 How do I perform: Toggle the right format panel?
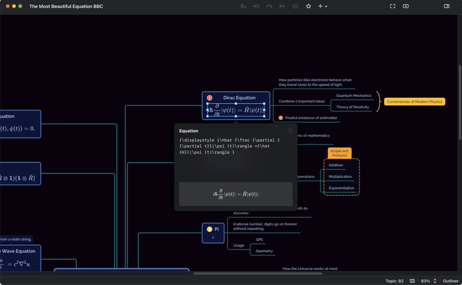pyautogui.click(x=446, y=6)
